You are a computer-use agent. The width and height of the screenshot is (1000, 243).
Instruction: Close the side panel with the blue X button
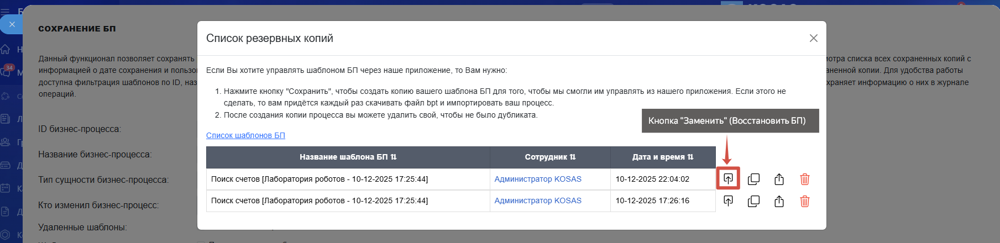pyautogui.click(x=11, y=24)
